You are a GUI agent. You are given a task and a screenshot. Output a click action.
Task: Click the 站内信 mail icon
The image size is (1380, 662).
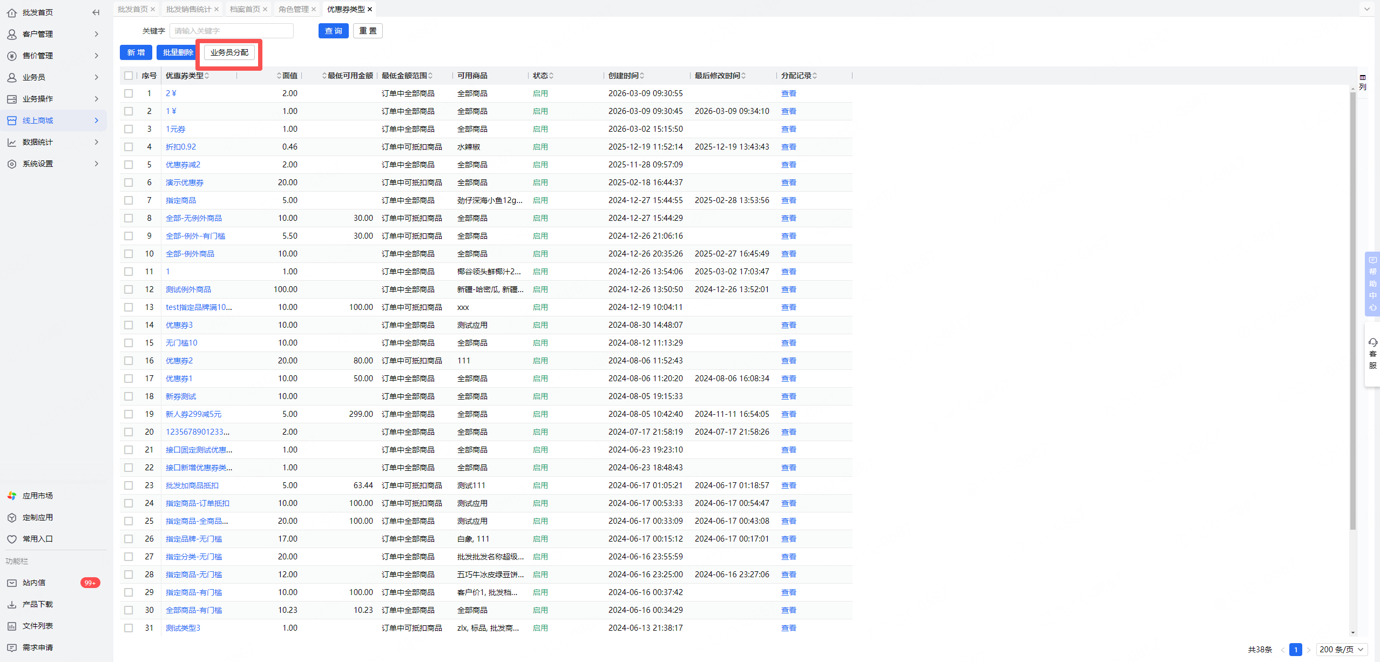tap(12, 583)
